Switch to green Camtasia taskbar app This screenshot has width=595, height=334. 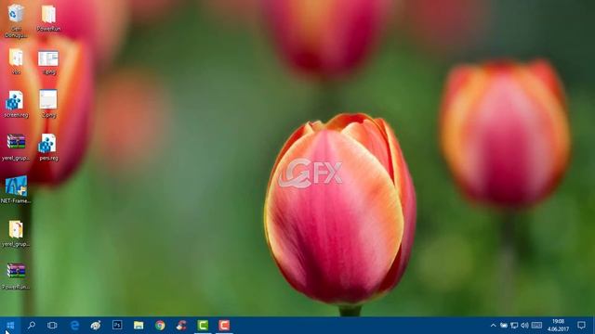tap(203, 326)
